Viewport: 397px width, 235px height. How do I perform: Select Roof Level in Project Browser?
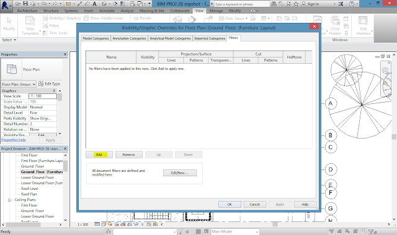[29, 189]
